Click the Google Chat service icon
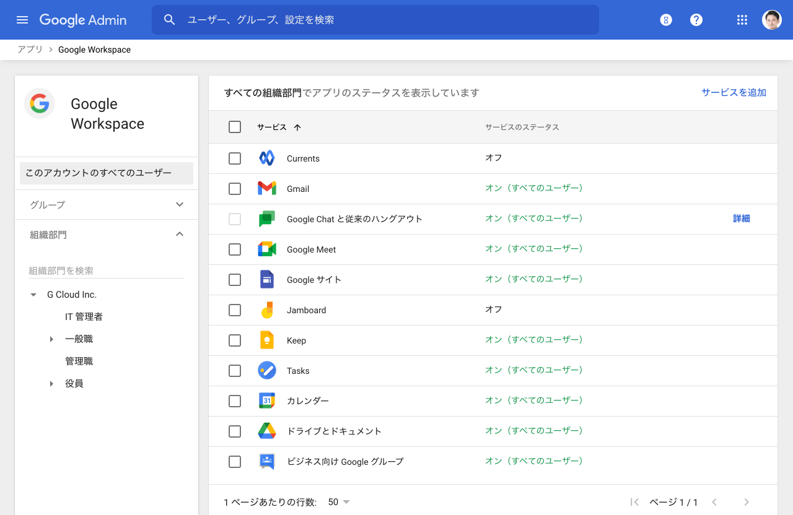 (x=267, y=219)
